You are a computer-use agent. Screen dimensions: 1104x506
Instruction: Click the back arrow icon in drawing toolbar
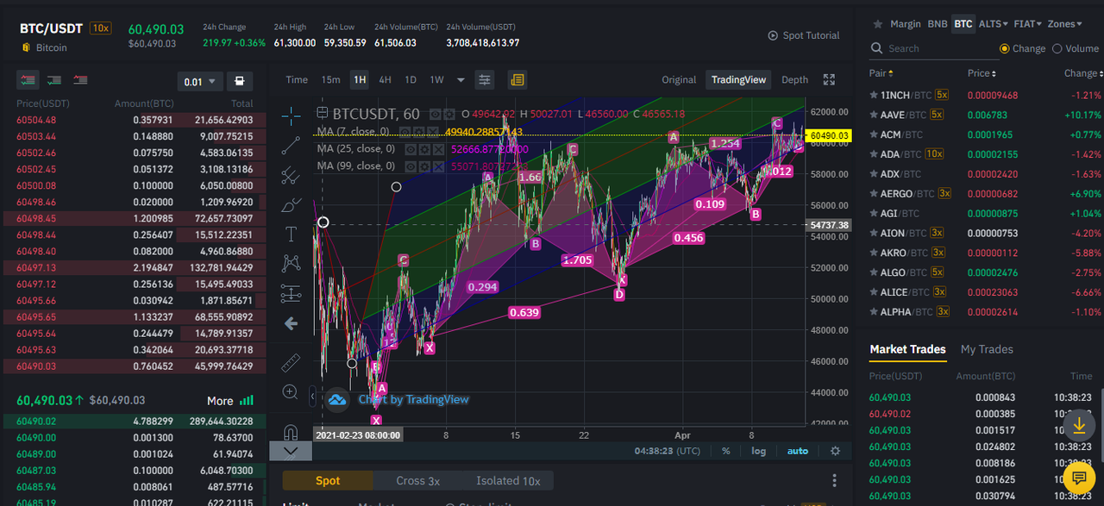point(292,324)
